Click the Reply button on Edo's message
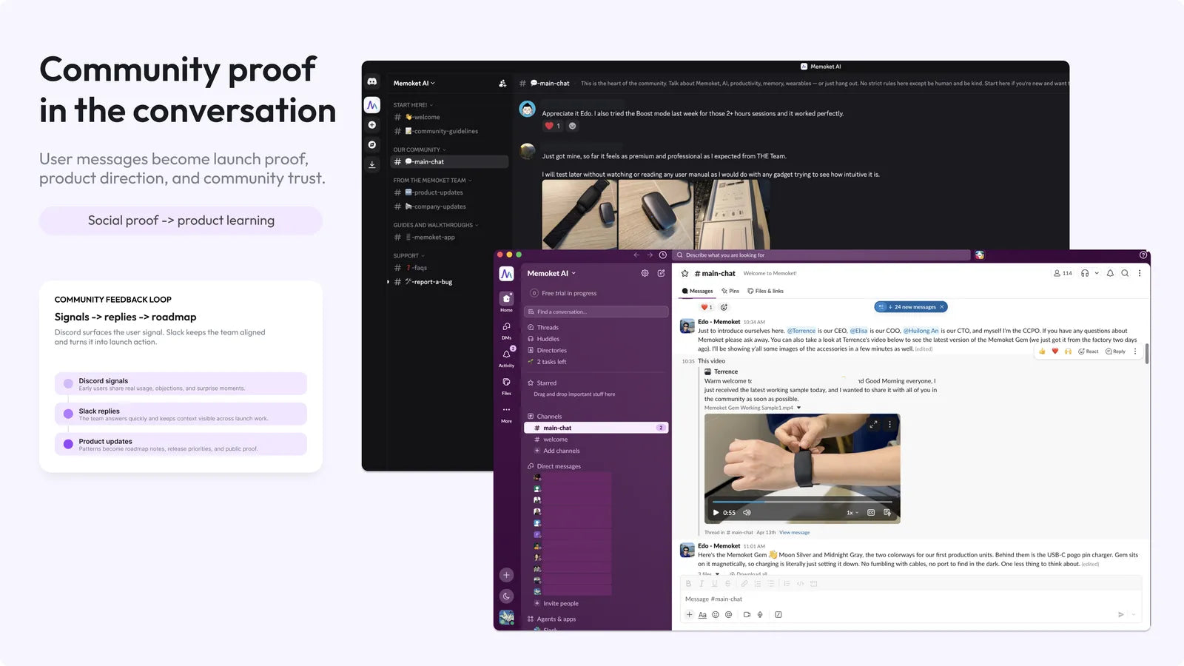 tap(1115, 351)
